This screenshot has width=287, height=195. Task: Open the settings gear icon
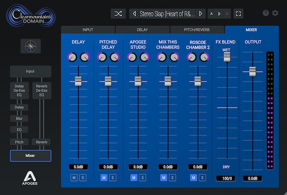click(x=275, y=13)
